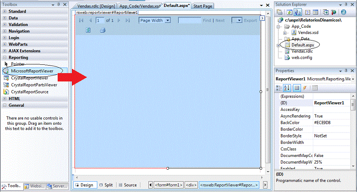Switch to Source view mode
The height and width of the screenshot is (192, 357).
pyautogui.click(x=127, y=185)
